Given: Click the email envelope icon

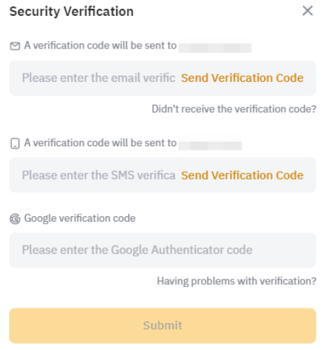Looking at the screenshot, I should 15,46.
